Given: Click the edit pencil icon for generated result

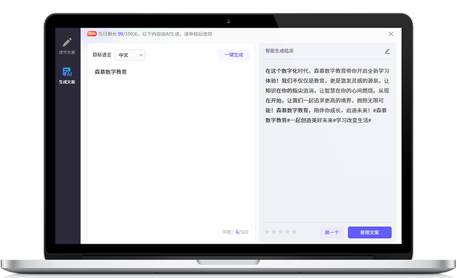Looking at the screenshot, I should coord(387,51).
